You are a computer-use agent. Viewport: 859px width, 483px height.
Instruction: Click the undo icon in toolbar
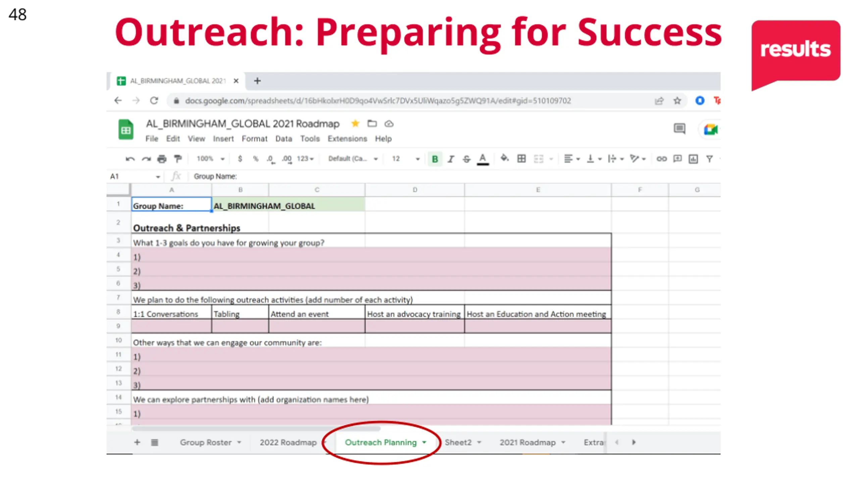(130, 159)
